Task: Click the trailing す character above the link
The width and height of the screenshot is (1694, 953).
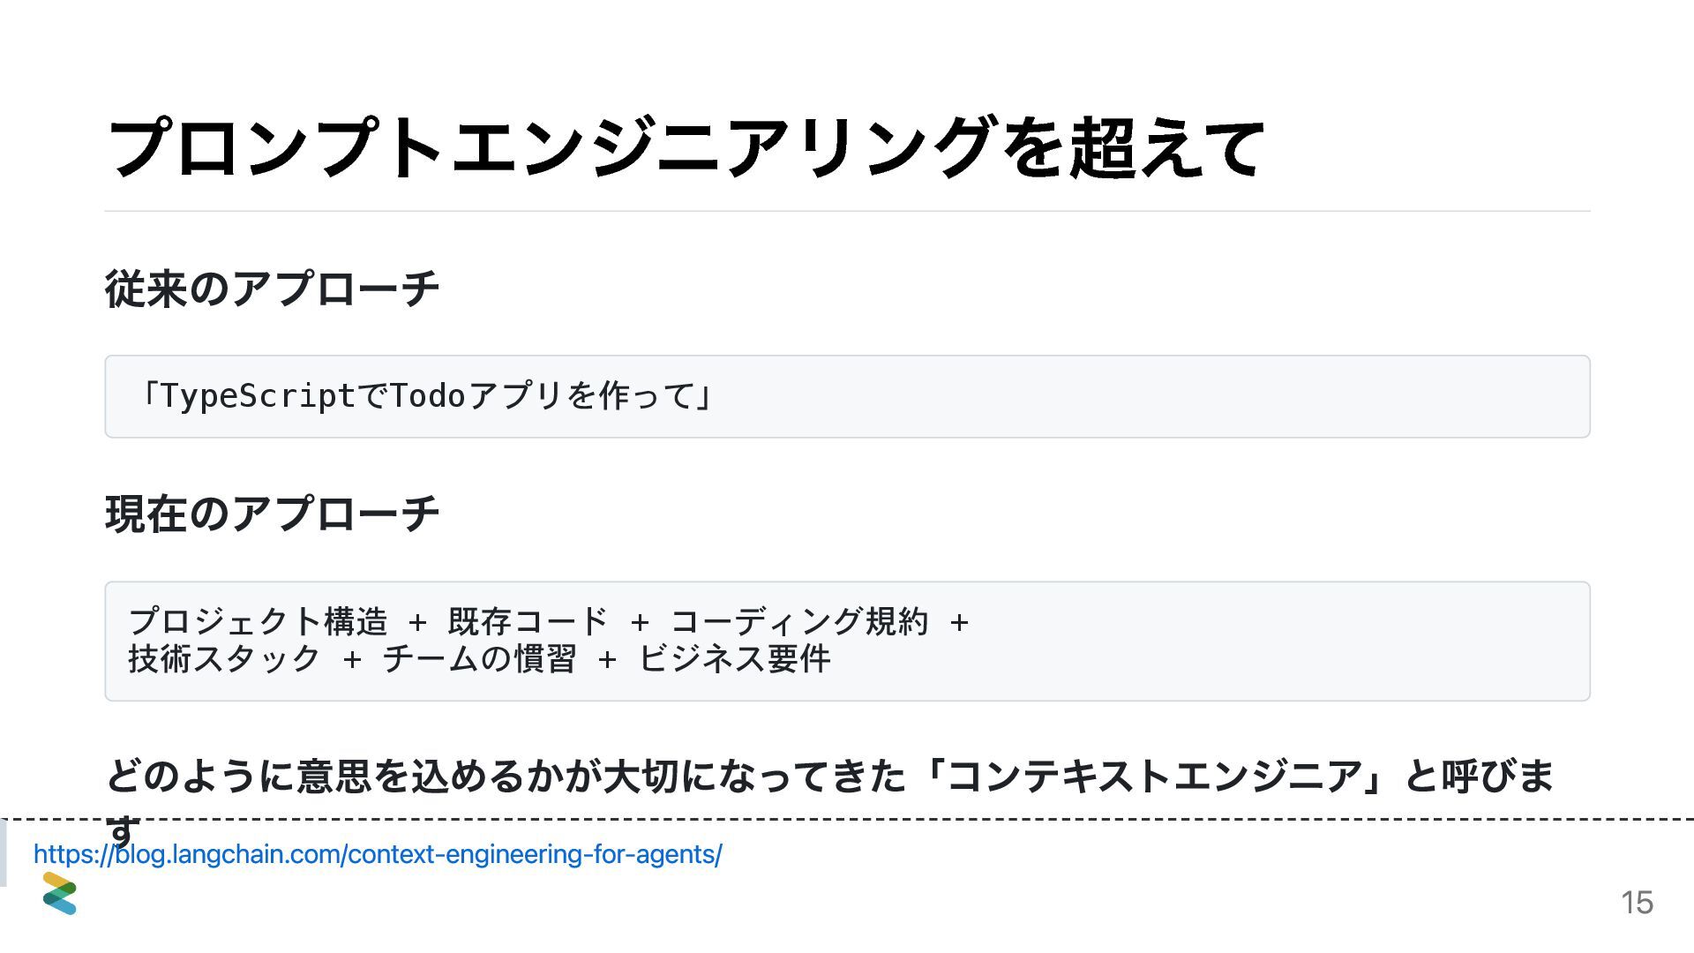Action: tap(123, 831)
